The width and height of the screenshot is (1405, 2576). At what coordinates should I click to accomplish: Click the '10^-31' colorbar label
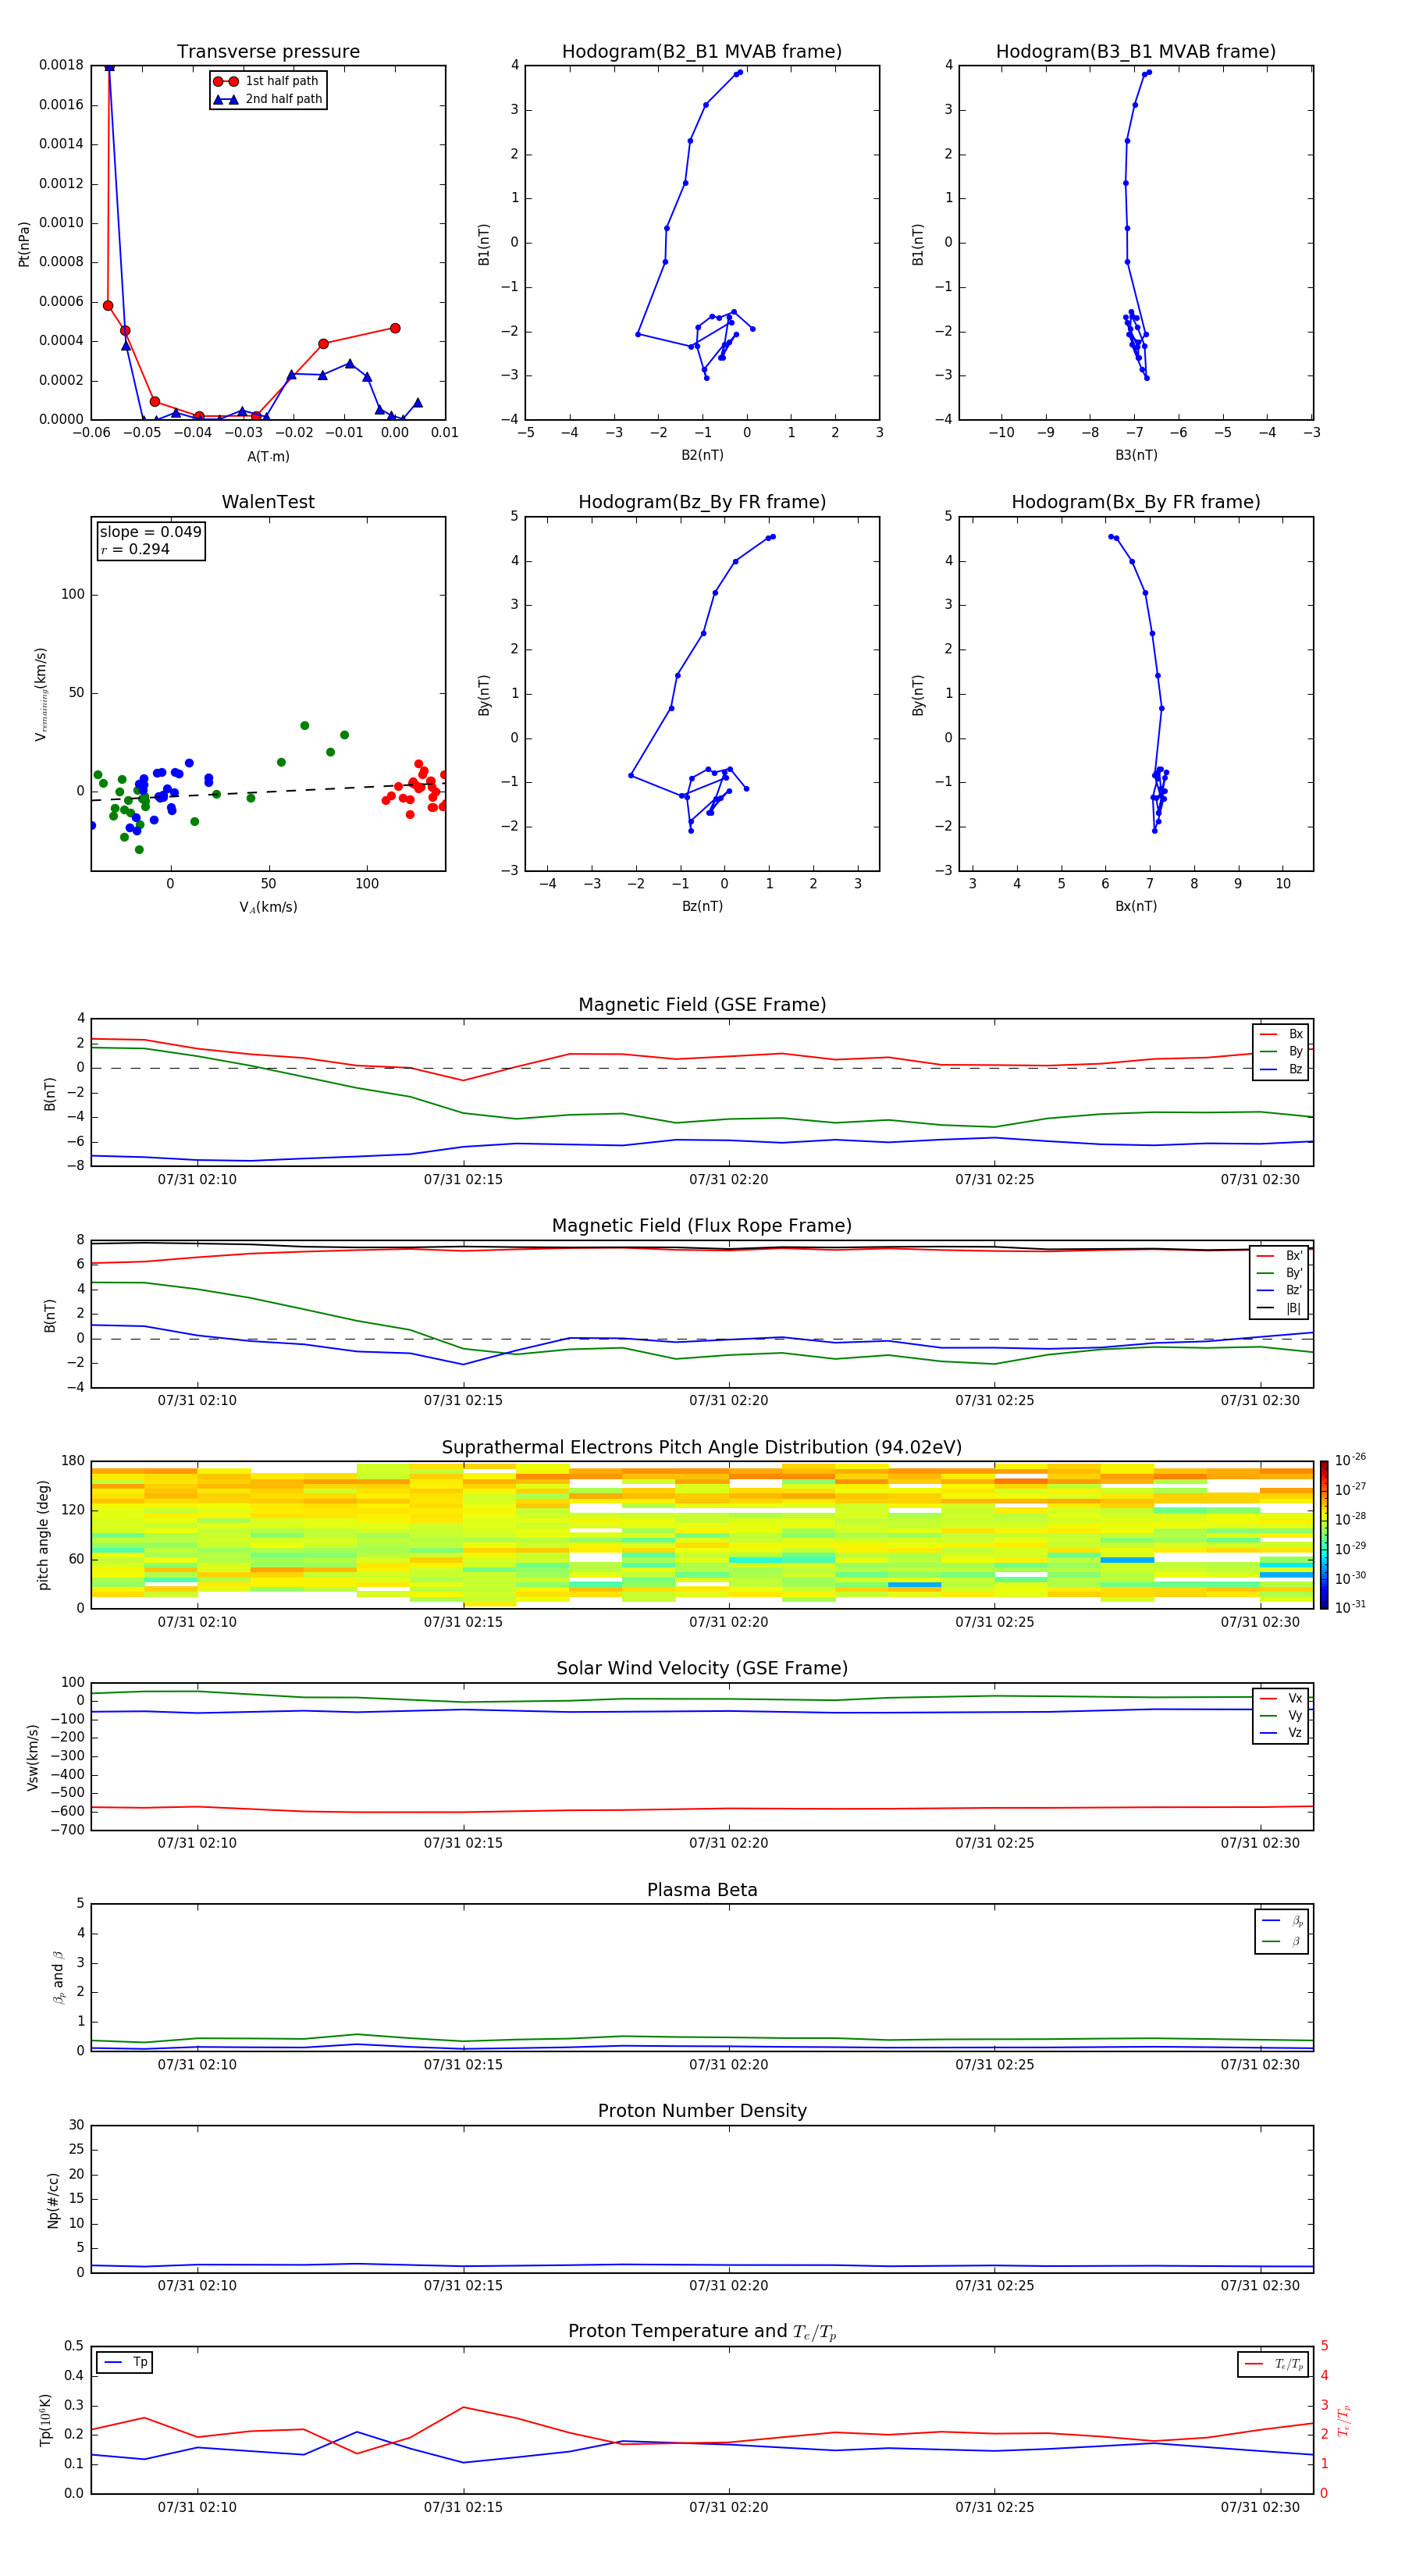[1350, 1607]
